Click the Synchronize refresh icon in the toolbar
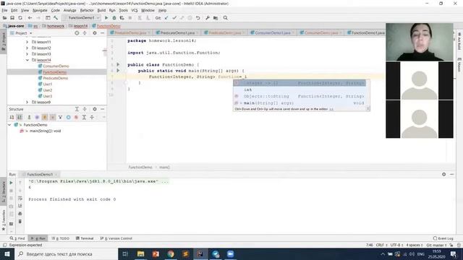Screen dimensions: 463x260 20,18
